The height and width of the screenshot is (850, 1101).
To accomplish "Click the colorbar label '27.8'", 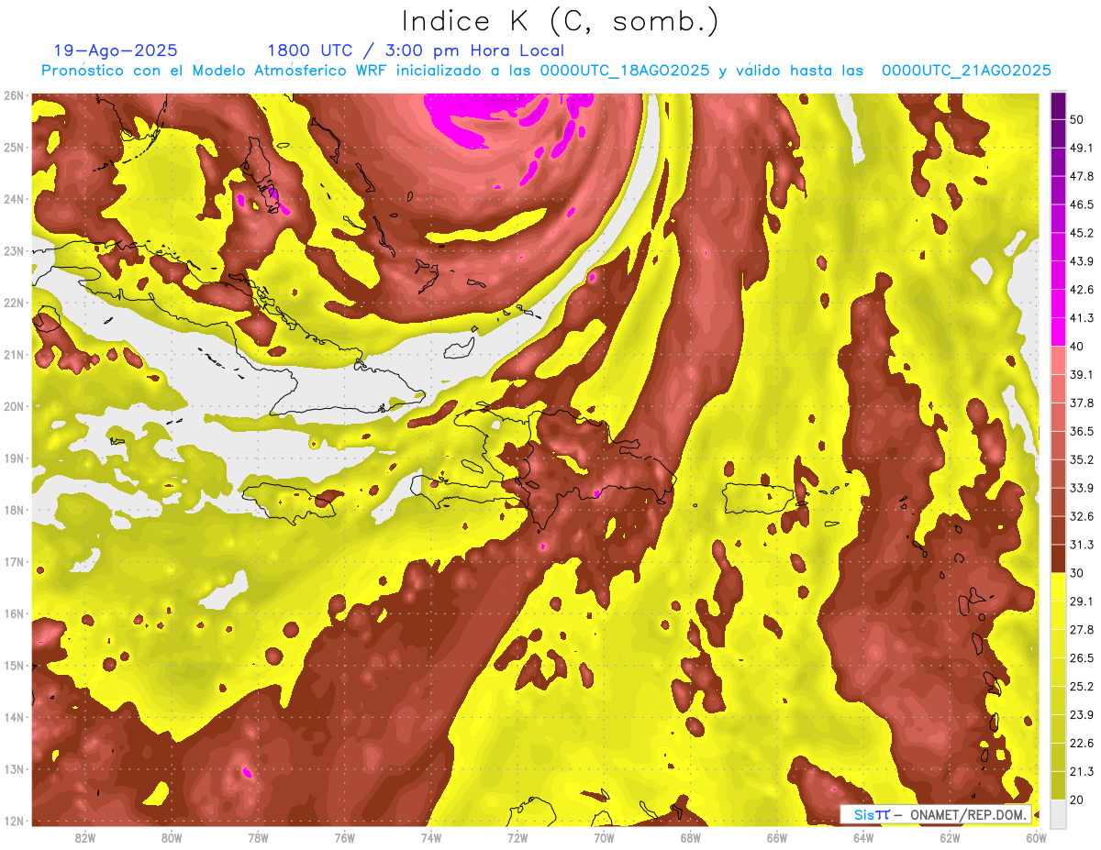I will tap(1083, 629).
